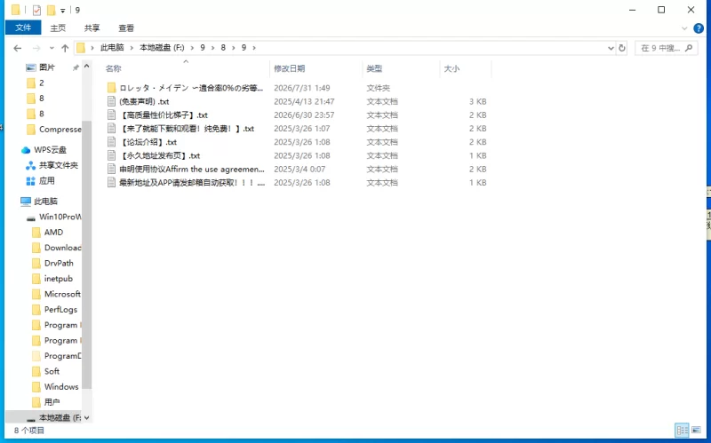Click 本地磁盘 (F:) in the address path
Image resolution: width=711 pixels, height=443 pixels.
[162, 48]
